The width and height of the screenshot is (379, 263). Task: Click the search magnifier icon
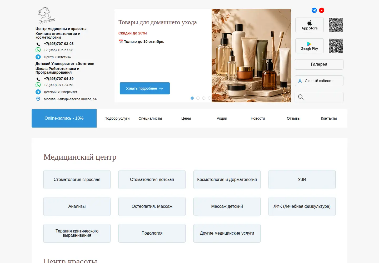(301, 97)
